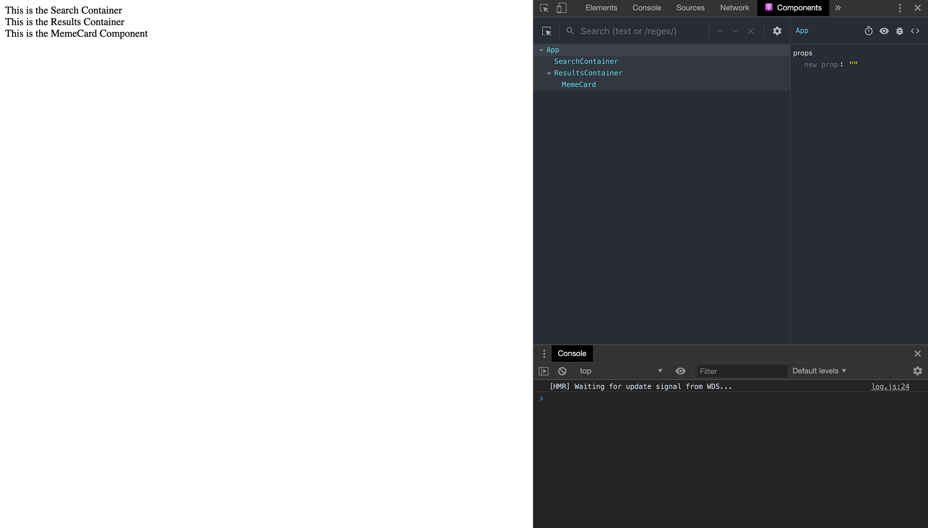Inspect matching DOM element eye icon
The height and width of the screenshot is (528, 928).
(x=884, y=31)
